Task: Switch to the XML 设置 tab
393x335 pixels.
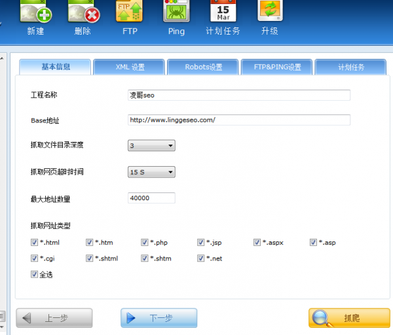Action: click(x=129, y=67)
